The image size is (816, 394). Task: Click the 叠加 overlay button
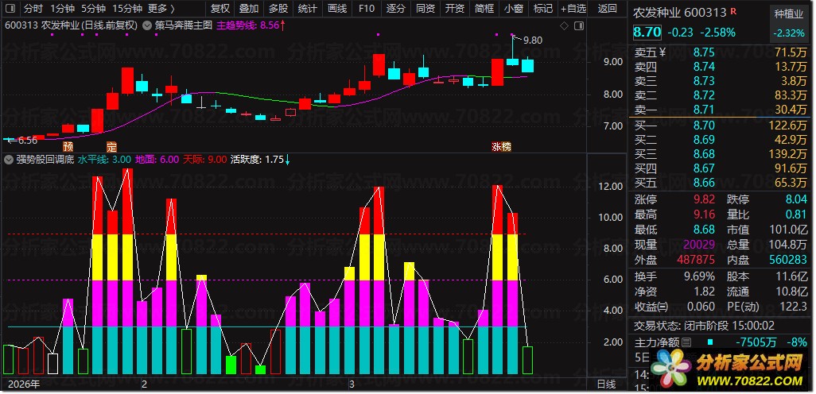click(249, 8)
